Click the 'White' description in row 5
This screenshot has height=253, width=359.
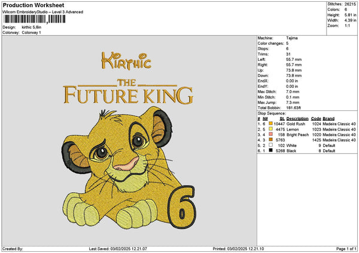(x=291, y=146)
